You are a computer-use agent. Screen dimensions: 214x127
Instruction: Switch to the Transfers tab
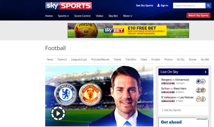131,60
